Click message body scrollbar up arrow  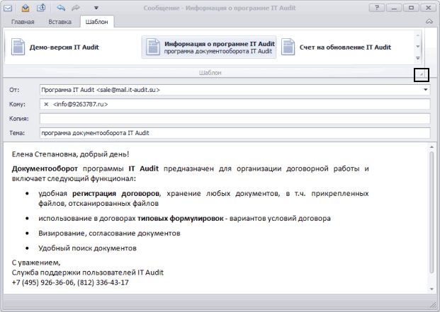[x=431, y=146]
